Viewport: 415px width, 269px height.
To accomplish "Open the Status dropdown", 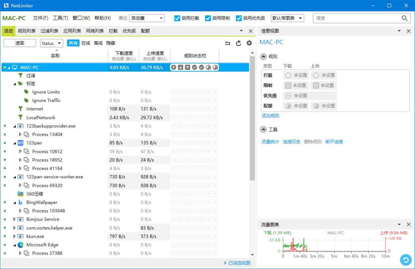I will pyautogui.click(x=51, y=43).
